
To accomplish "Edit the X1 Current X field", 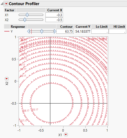I will (54, 15).
